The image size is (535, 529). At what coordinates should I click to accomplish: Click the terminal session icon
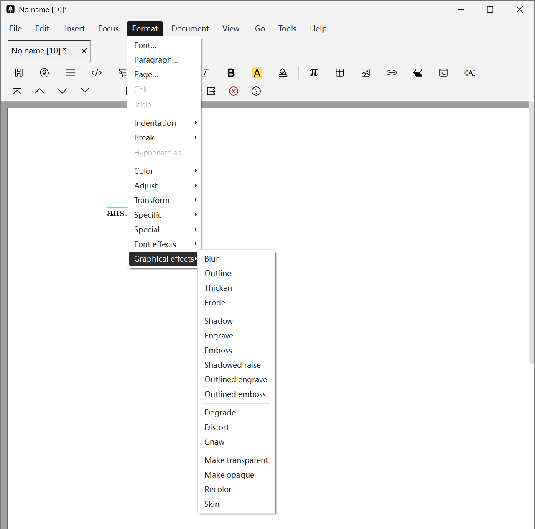coord(443,73)
